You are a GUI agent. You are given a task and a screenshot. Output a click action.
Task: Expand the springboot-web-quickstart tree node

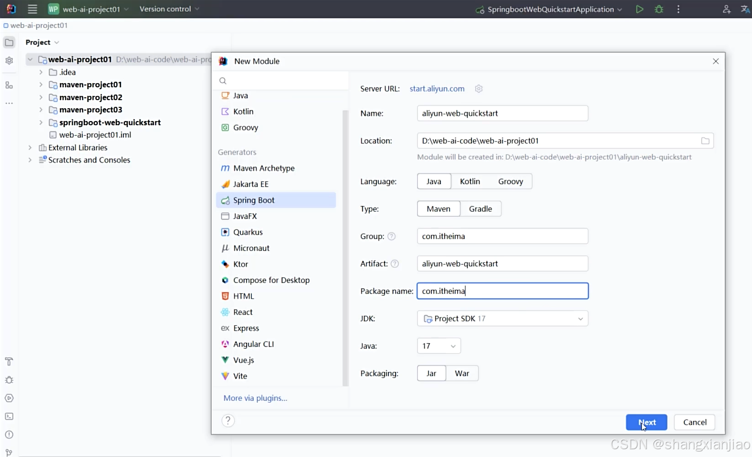click(x=41, y=122)
